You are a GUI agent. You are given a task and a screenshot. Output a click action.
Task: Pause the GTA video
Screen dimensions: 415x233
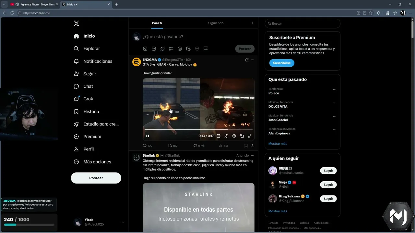[148, 136]
